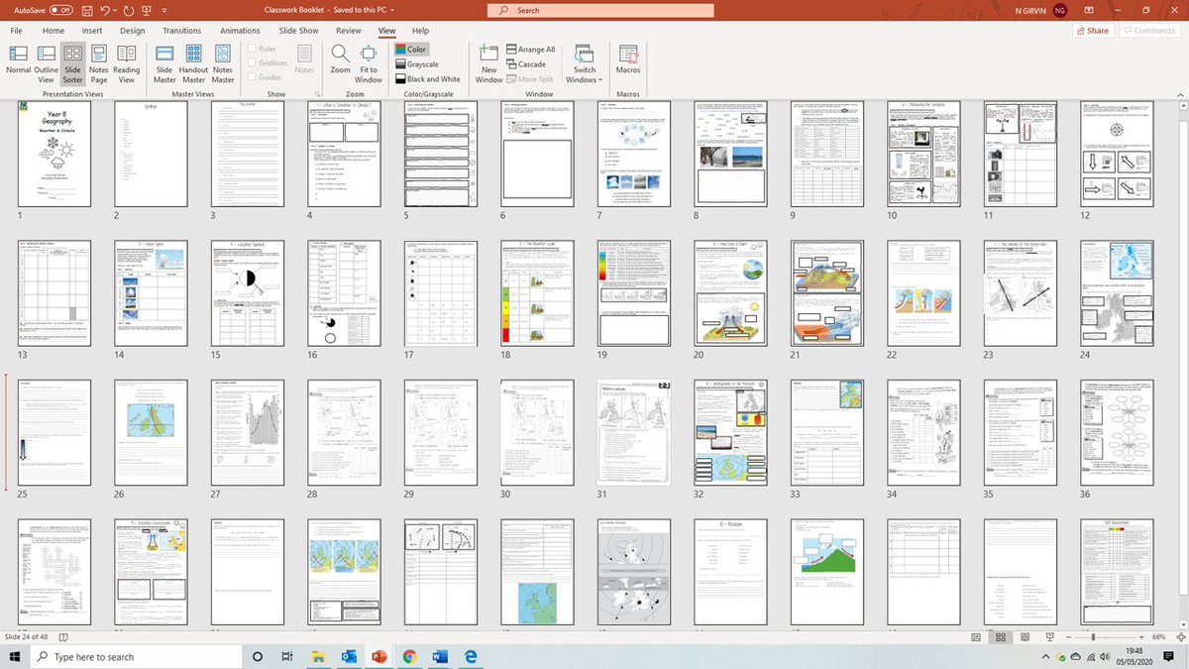This screenshot has width=1189, height=669.
Task: Select Color display mode
Action: (410, 49)
